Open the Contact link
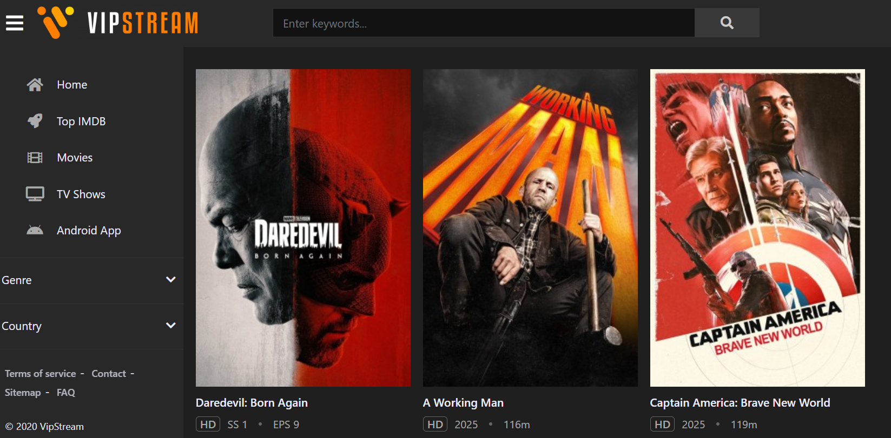Image resolution: width=891 pixels, height=438 pixels. pyautogui.click(x=109, y=374)
